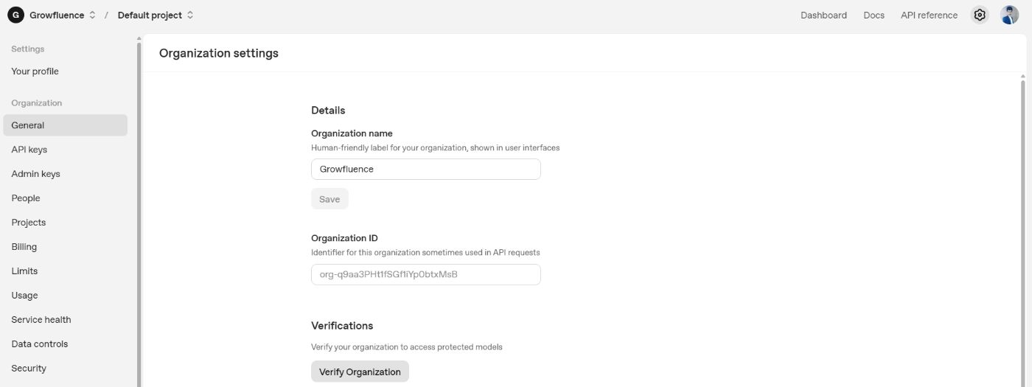Image resolution: width=1032 pixels, height=387 pixels.
Task: Go to Docs in top navigation
Action: click(874, 15)
